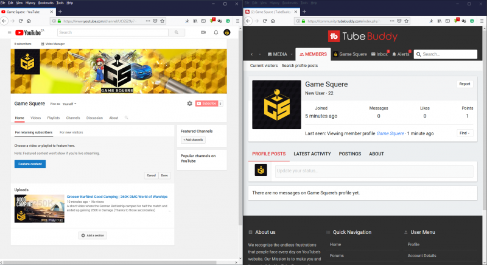Open the Grosser Kurfürst video thumbnail
Viewport: 487px width, 265px height.
pos(39,208)
